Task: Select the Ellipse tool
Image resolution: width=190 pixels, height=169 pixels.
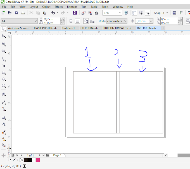Action: pyautogui.click(x=4, y=79)
